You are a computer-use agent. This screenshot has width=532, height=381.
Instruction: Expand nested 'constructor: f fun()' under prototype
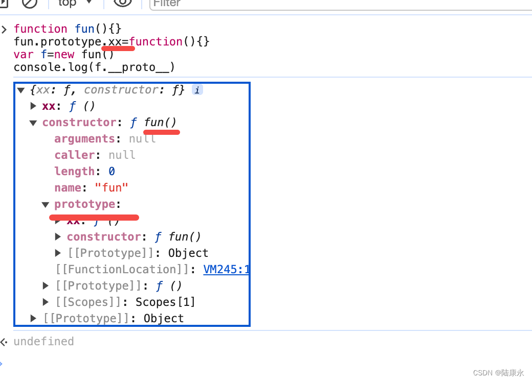pyautogui.click(x=58, y=237)
